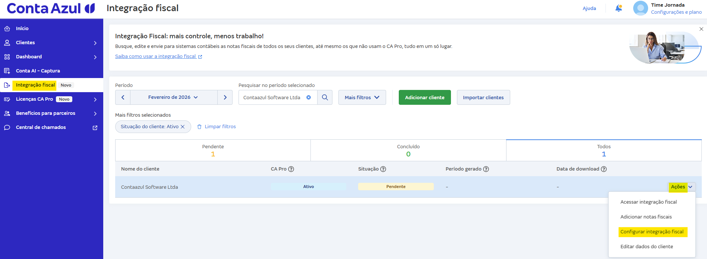Screen dimensions: 707x259
Task: Remove the Situação do cliente: Ativo filter
Action: point(183,127)
